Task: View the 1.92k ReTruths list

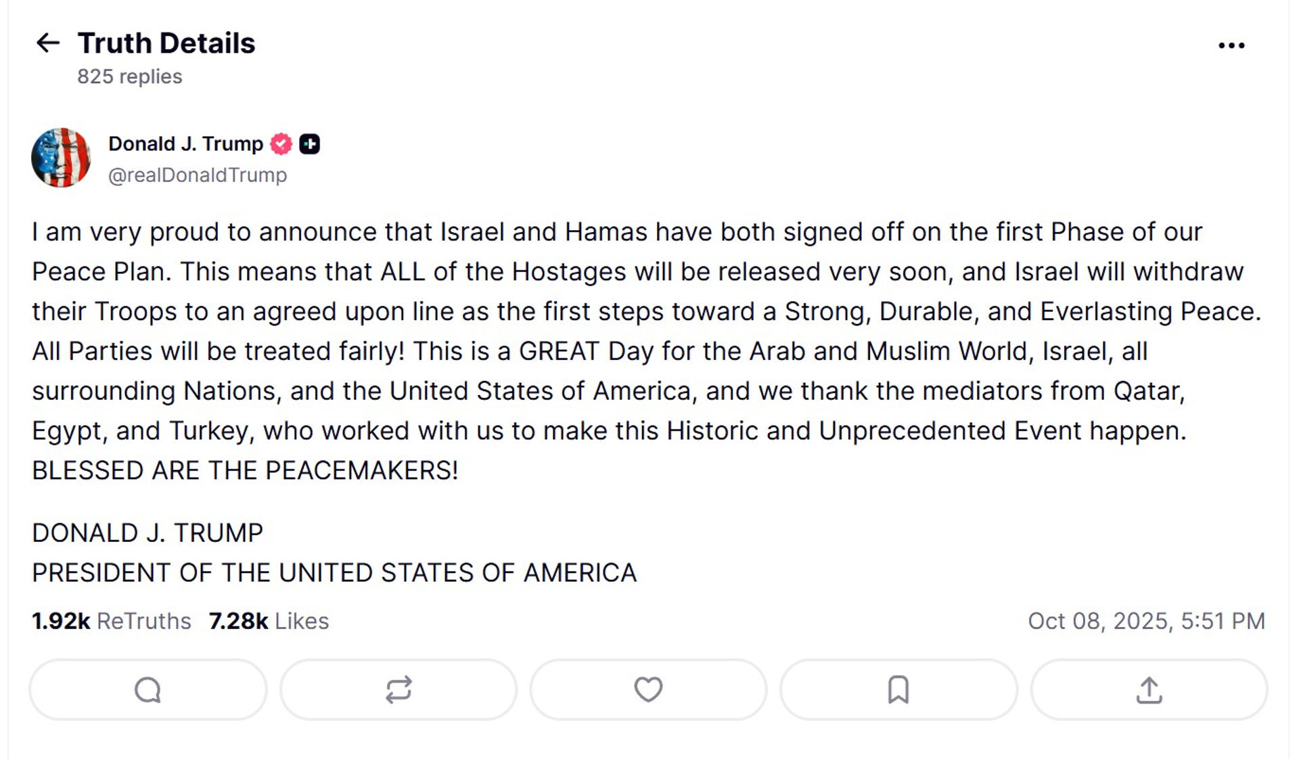Action: pyautogui.click(x=112, y=620)
